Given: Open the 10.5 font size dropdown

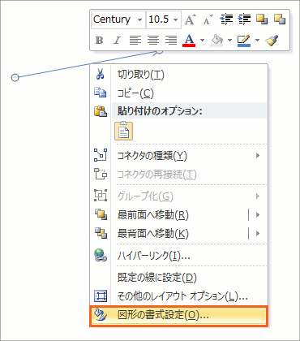Looking at the screenshot, I should point(175,19).
